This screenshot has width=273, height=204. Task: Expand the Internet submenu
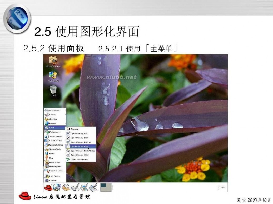pyautogui.click(x=55, y=123)
